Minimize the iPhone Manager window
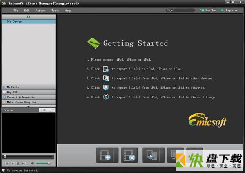 click(x=227, y=2)
